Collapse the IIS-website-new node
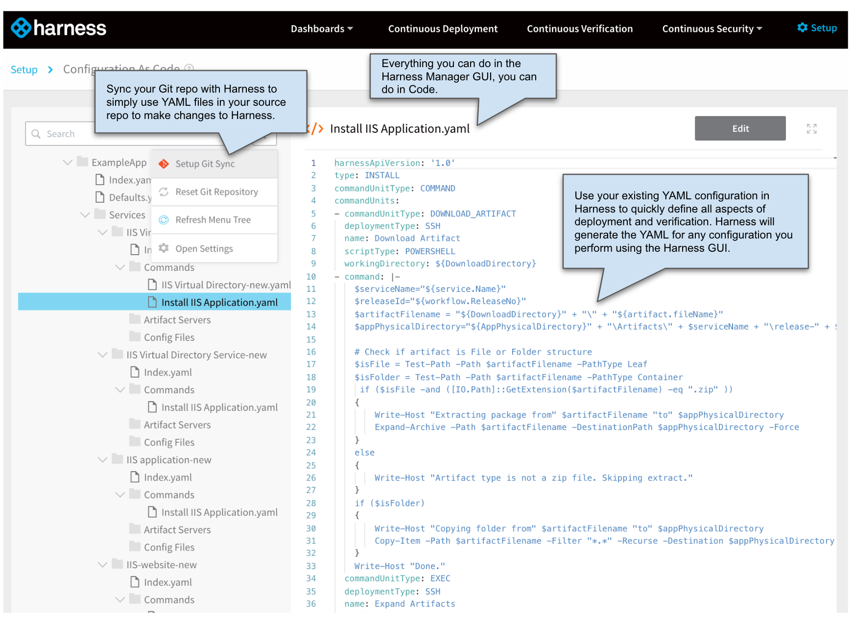The height and width of the screenshot is (620, 854). point(103,564)
